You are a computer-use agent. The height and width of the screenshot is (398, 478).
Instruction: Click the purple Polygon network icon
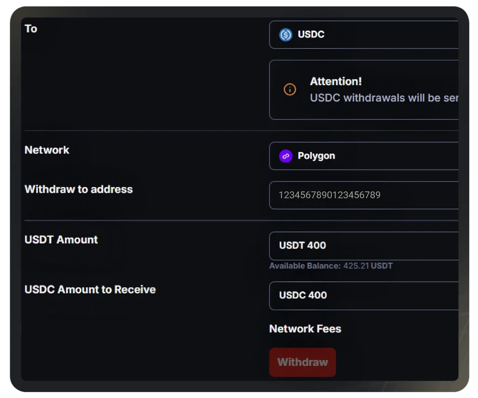click(x=286, y=156)
